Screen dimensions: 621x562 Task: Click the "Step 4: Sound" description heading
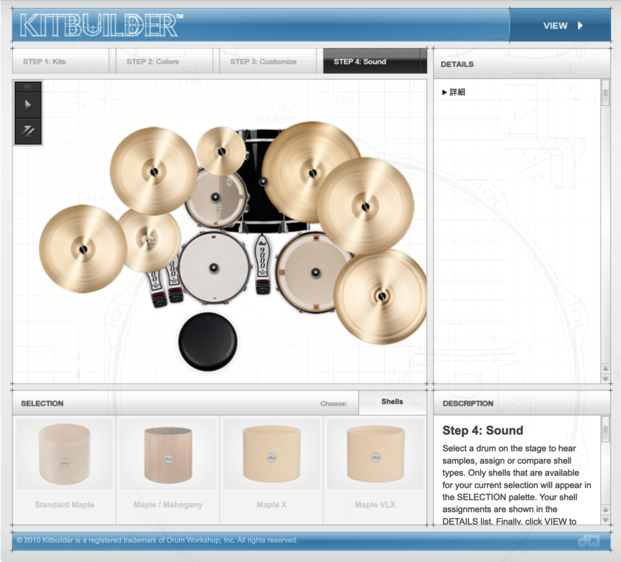(x=482, y=430)
